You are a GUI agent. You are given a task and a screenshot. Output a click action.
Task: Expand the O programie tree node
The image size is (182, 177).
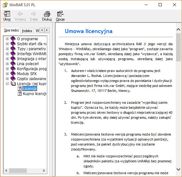pyautogui.click(x=7, y=39)
